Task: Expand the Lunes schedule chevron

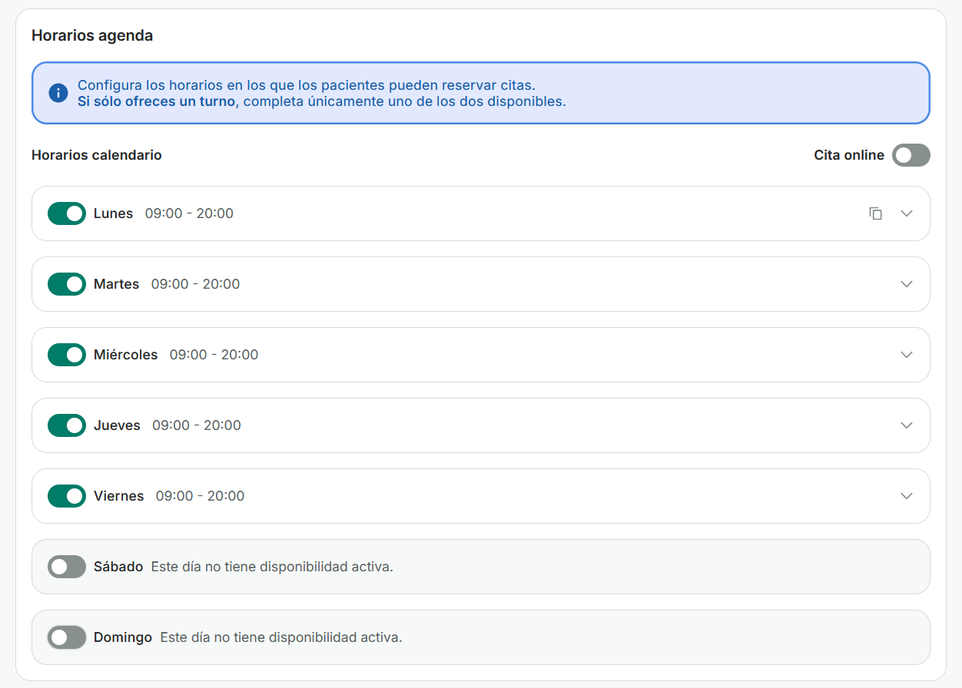Action: point(907,213)
